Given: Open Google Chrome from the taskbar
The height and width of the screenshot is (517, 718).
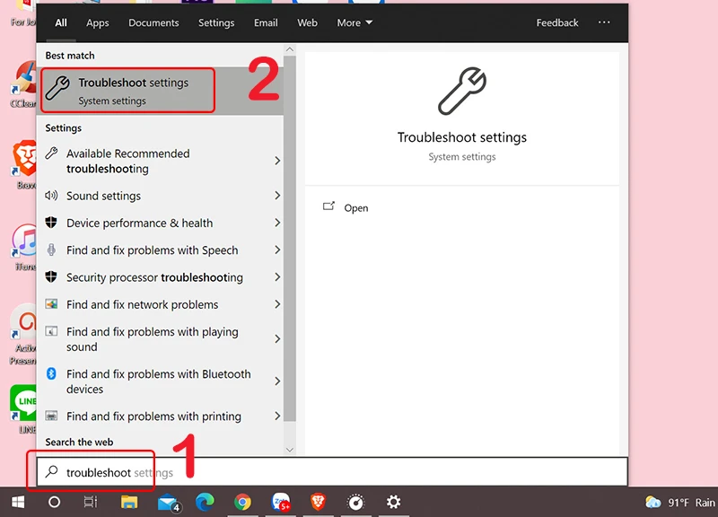Looking at the screenshot, I should pos(243,503).
